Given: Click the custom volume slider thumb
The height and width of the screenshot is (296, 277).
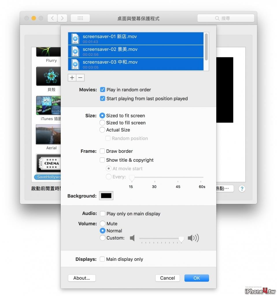Looking at the screenshot, I should tap(181, 239).
